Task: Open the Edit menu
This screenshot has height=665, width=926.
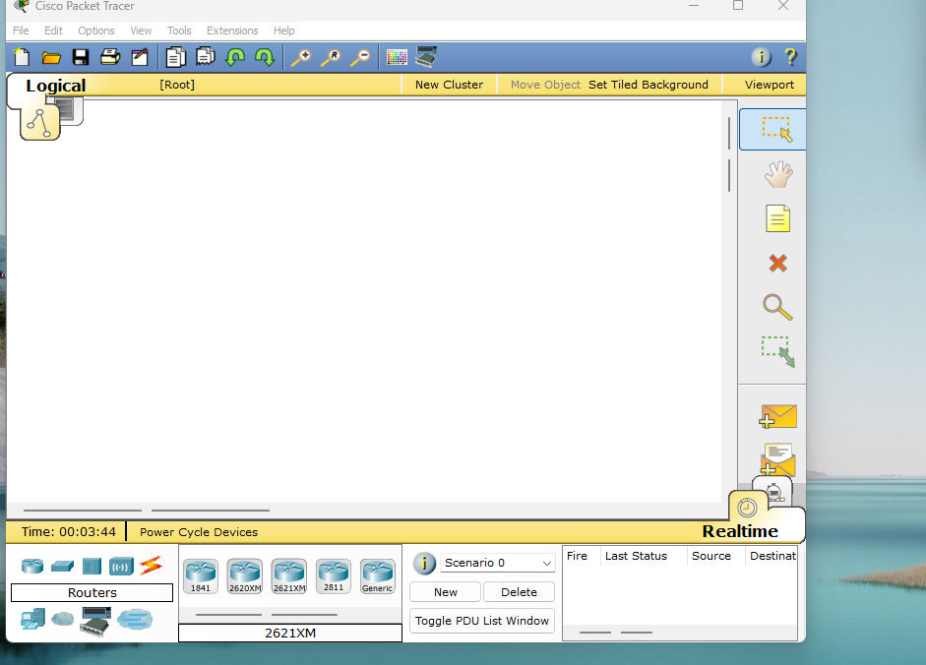Action: [x=53, y=30]
